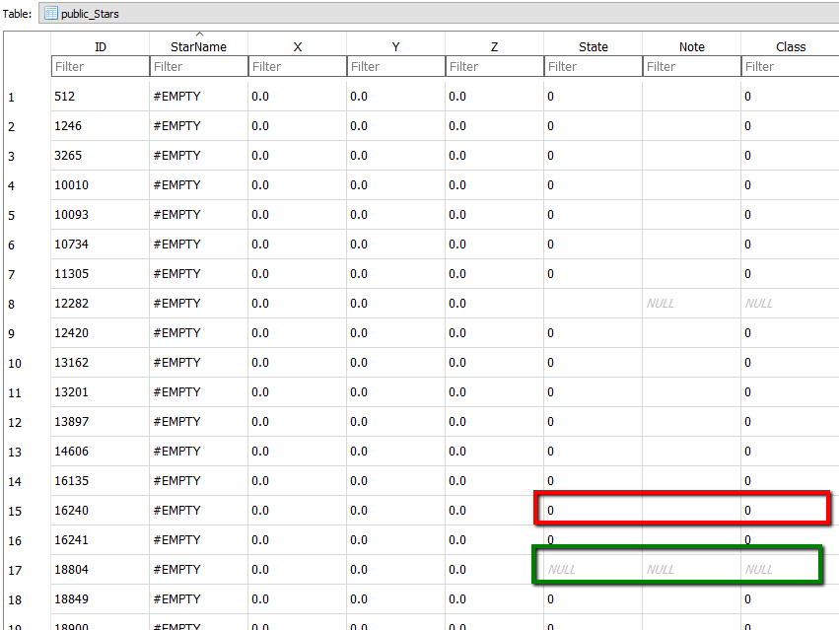Screen dimensions: 839x630
Task: Click NULL Class cell in row 18804
Action: click(x=791, y=570)
